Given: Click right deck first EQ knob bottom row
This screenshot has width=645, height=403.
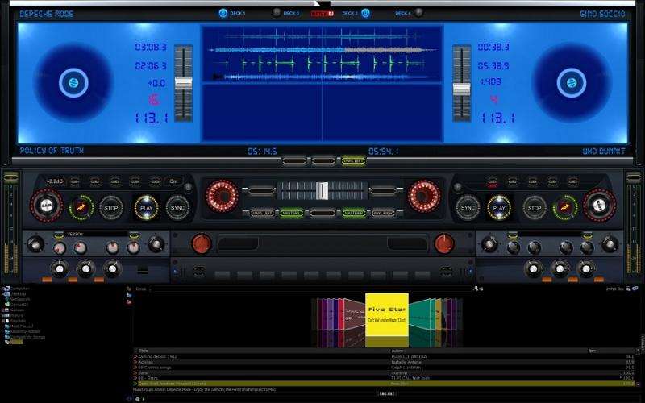Looking at the screenshot, I should click(x=533, y=268).
